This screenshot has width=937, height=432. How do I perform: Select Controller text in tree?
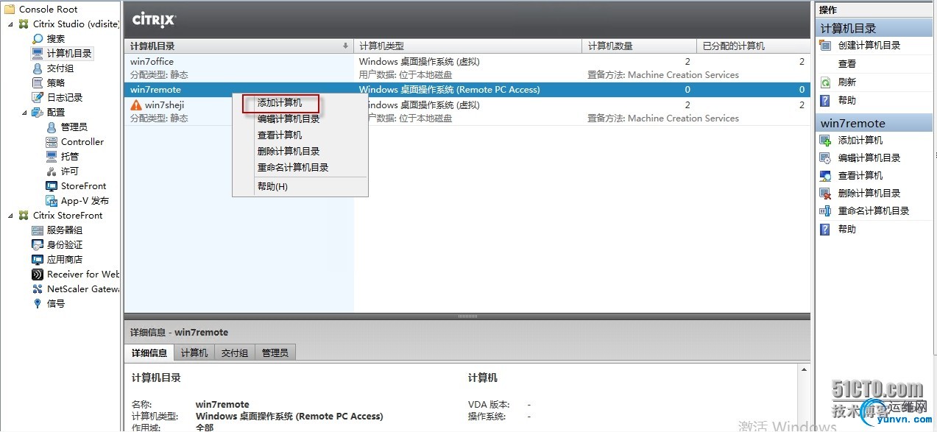(82, 141)
